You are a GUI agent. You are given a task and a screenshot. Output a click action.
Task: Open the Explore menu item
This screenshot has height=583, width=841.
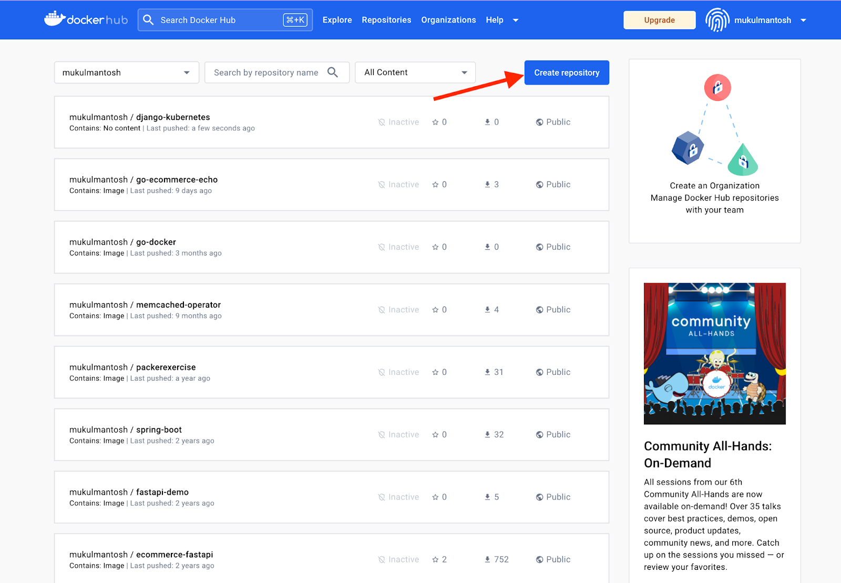tap(337, 20)
